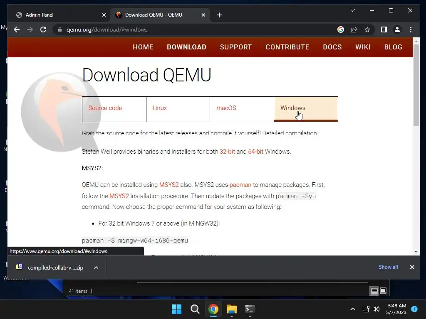
Task: Open the Google icon in address bar
Action: (x=340, y=29)
